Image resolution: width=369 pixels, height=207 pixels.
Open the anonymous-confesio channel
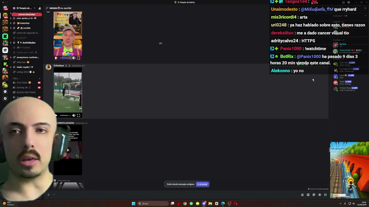tap(26, 57)
